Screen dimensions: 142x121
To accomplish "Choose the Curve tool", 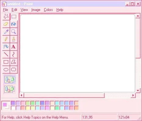I will 14,54.
